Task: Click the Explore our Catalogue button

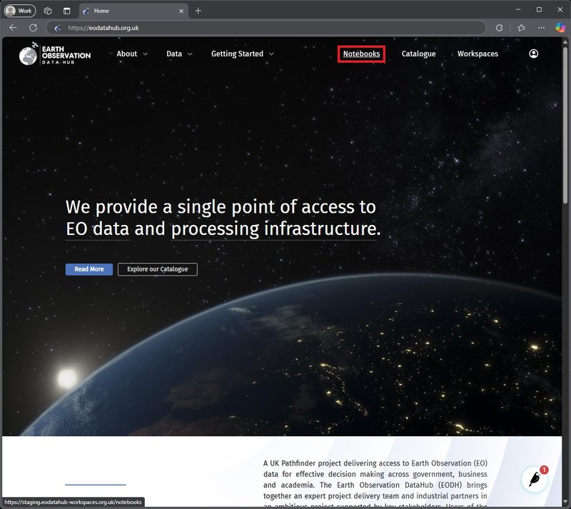Action: (157, 269)
